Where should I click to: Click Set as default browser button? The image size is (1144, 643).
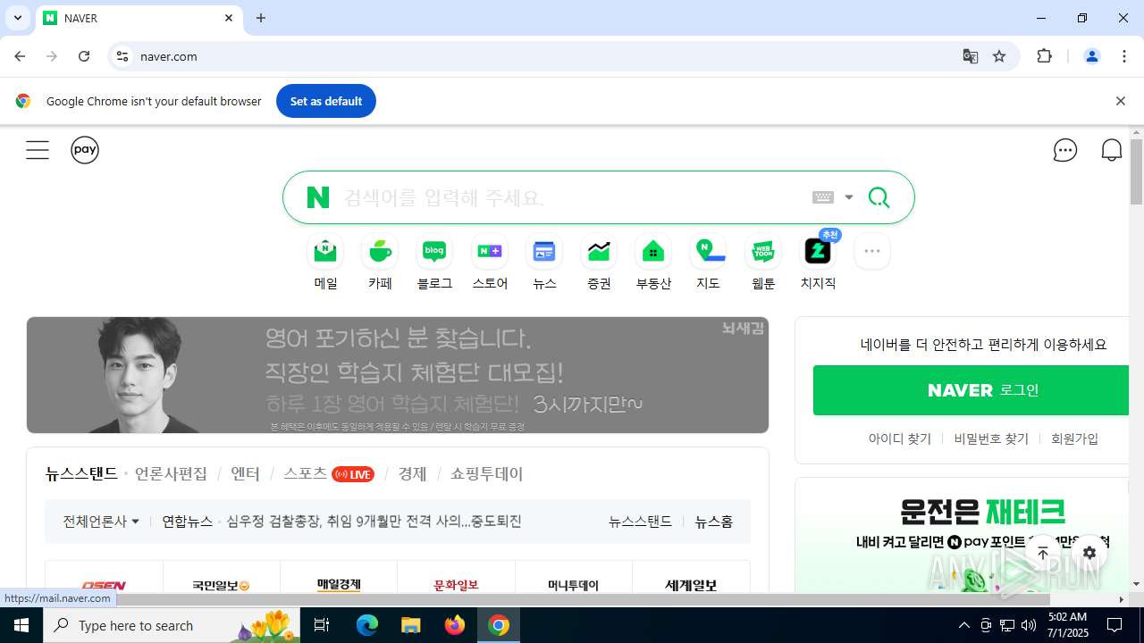(x=326, y=101)
